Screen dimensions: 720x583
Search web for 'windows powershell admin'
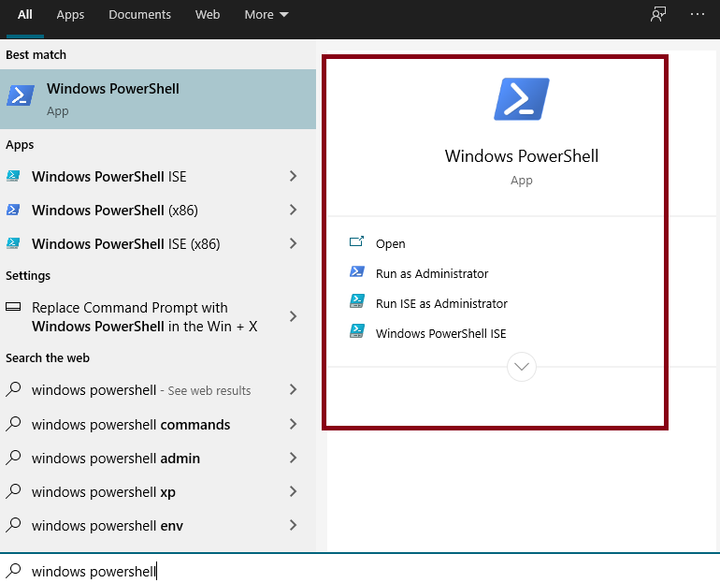pyautogui.click(x=116, y=458)
